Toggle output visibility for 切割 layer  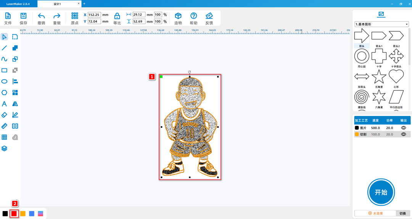click(403, 134)
